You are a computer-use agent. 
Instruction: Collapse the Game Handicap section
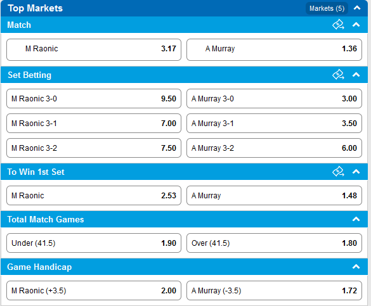click(x=356, y=267)
